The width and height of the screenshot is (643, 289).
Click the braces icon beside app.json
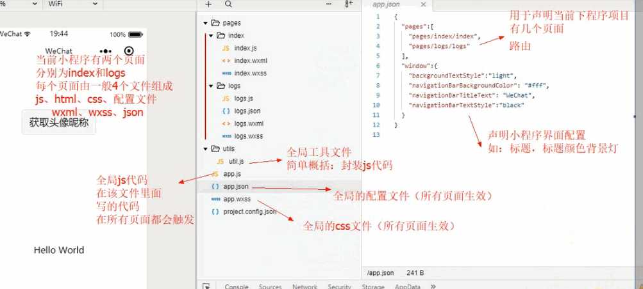click(x=215, y=187)
